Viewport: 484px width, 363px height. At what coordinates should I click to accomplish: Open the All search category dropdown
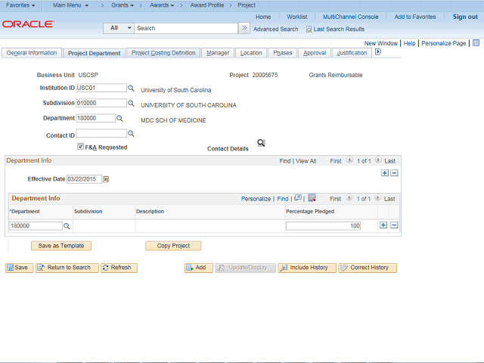[x=119, y=28]
